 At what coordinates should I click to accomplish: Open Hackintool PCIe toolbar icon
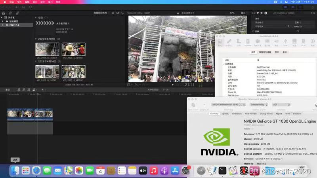(303, 42)
